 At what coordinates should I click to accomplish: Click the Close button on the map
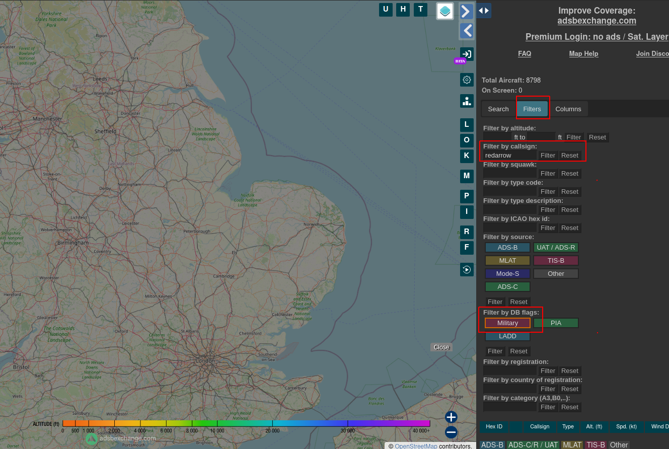coord(441,347)
